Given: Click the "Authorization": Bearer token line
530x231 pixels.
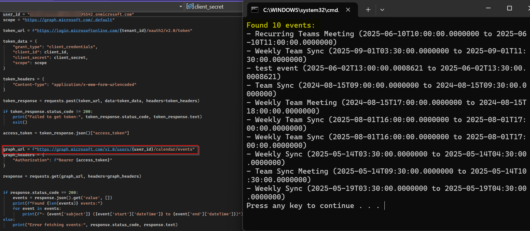Looking at the screenshot, I should pyautogui.click(x=62, y=160).
